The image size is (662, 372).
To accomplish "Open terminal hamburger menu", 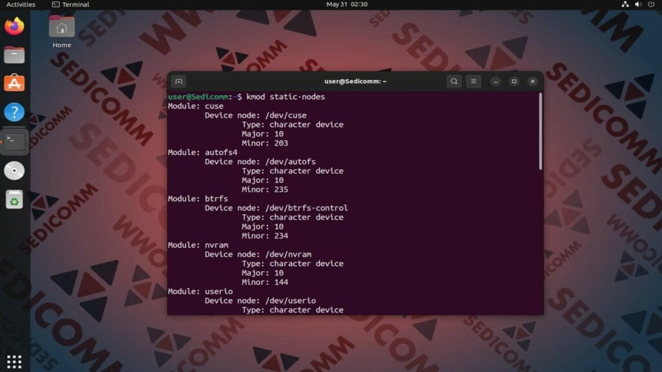I will point(473,81).
